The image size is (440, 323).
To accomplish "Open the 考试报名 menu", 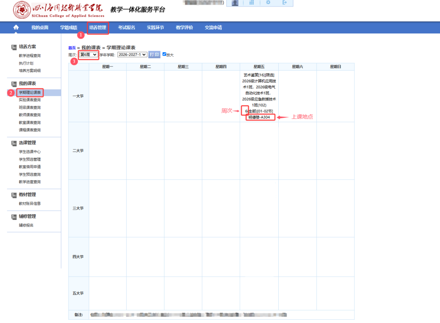I will pos(127,28).
